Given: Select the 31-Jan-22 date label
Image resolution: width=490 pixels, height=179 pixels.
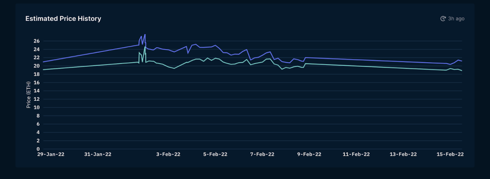Looking at the screenshot, I should coord(98,154).
